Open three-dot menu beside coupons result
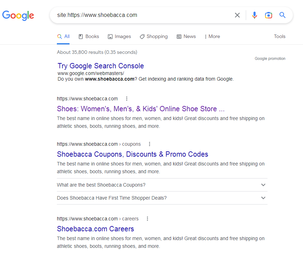This screenshot has height=257, width=303. (150, 144)
